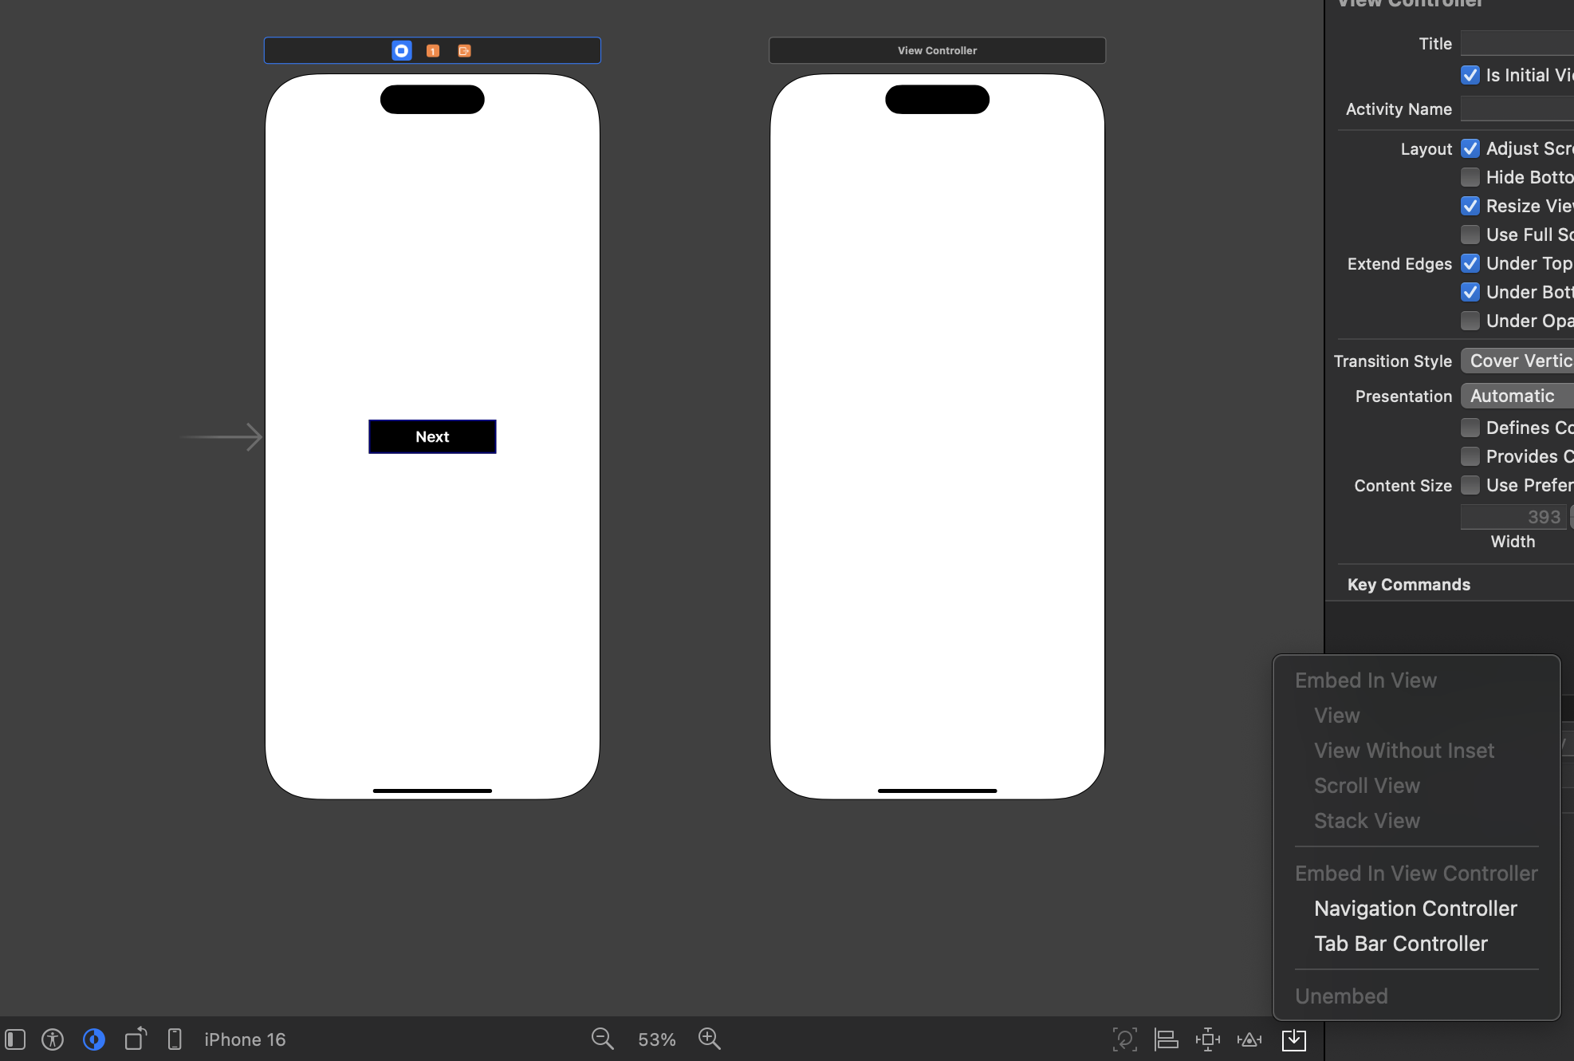
Task: Click the device orientation rotate icon
Action: (x=136, y=1039)
